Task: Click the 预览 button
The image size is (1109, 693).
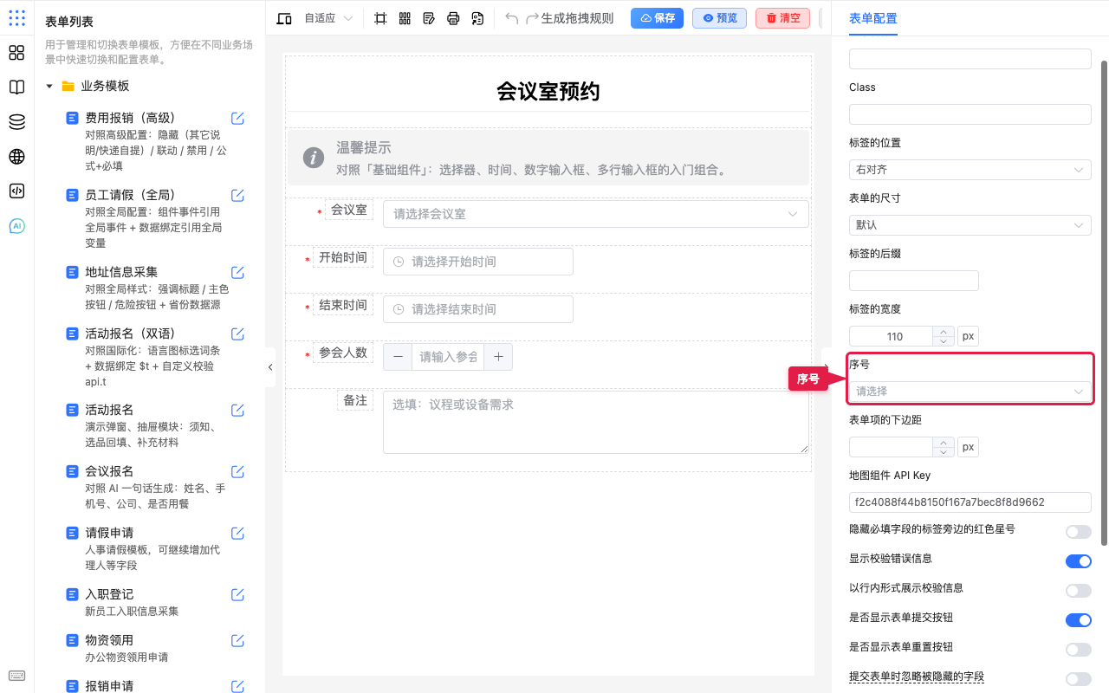Action: pos(719,18)
